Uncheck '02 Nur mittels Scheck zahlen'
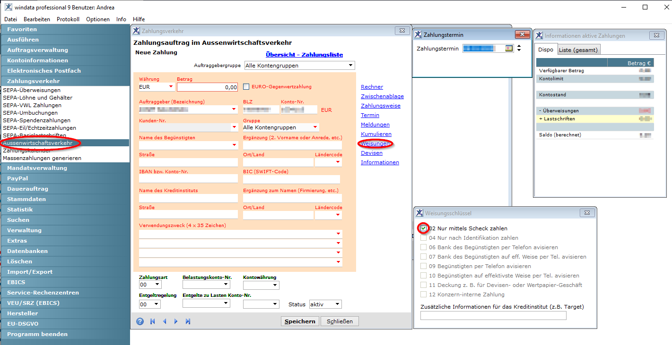This screenshot has width=672, height=345. (424, 228)
